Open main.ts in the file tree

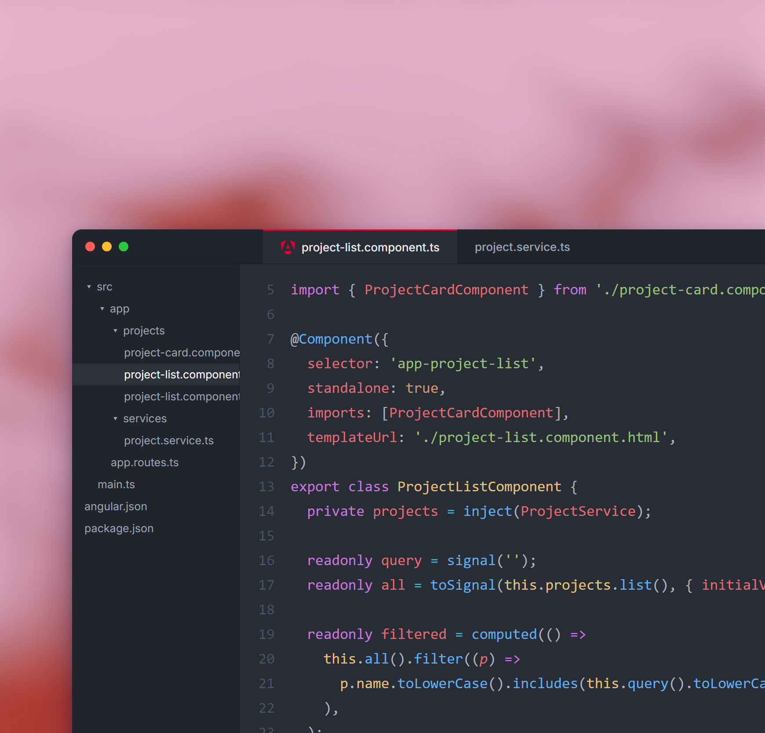pos(156,484)
